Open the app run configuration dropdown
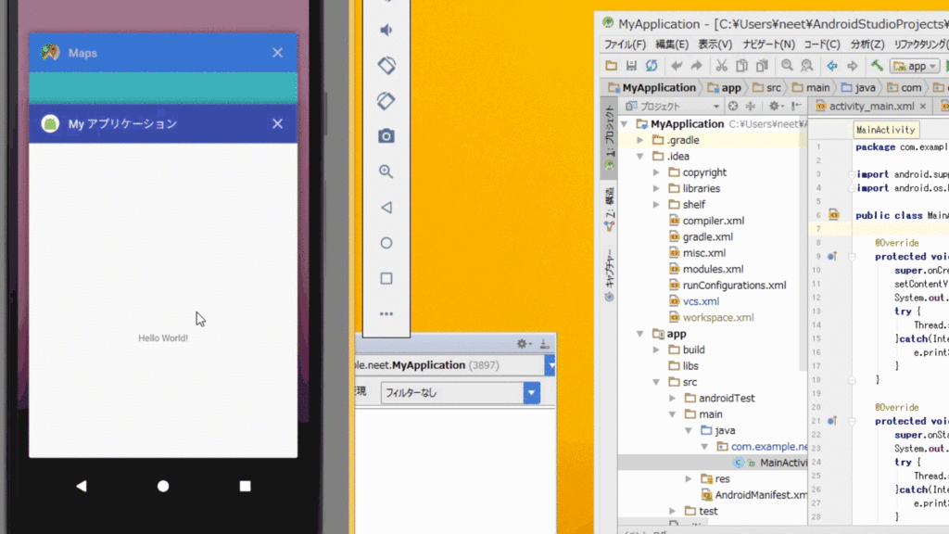 (915, 66)
